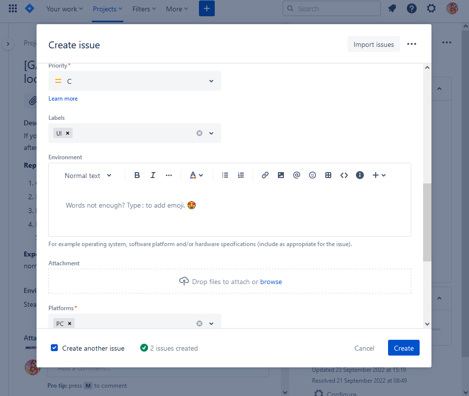This screenshot has height=396, width=469.
Task: Click the Jira logo home icon
Action: [29, 8]
